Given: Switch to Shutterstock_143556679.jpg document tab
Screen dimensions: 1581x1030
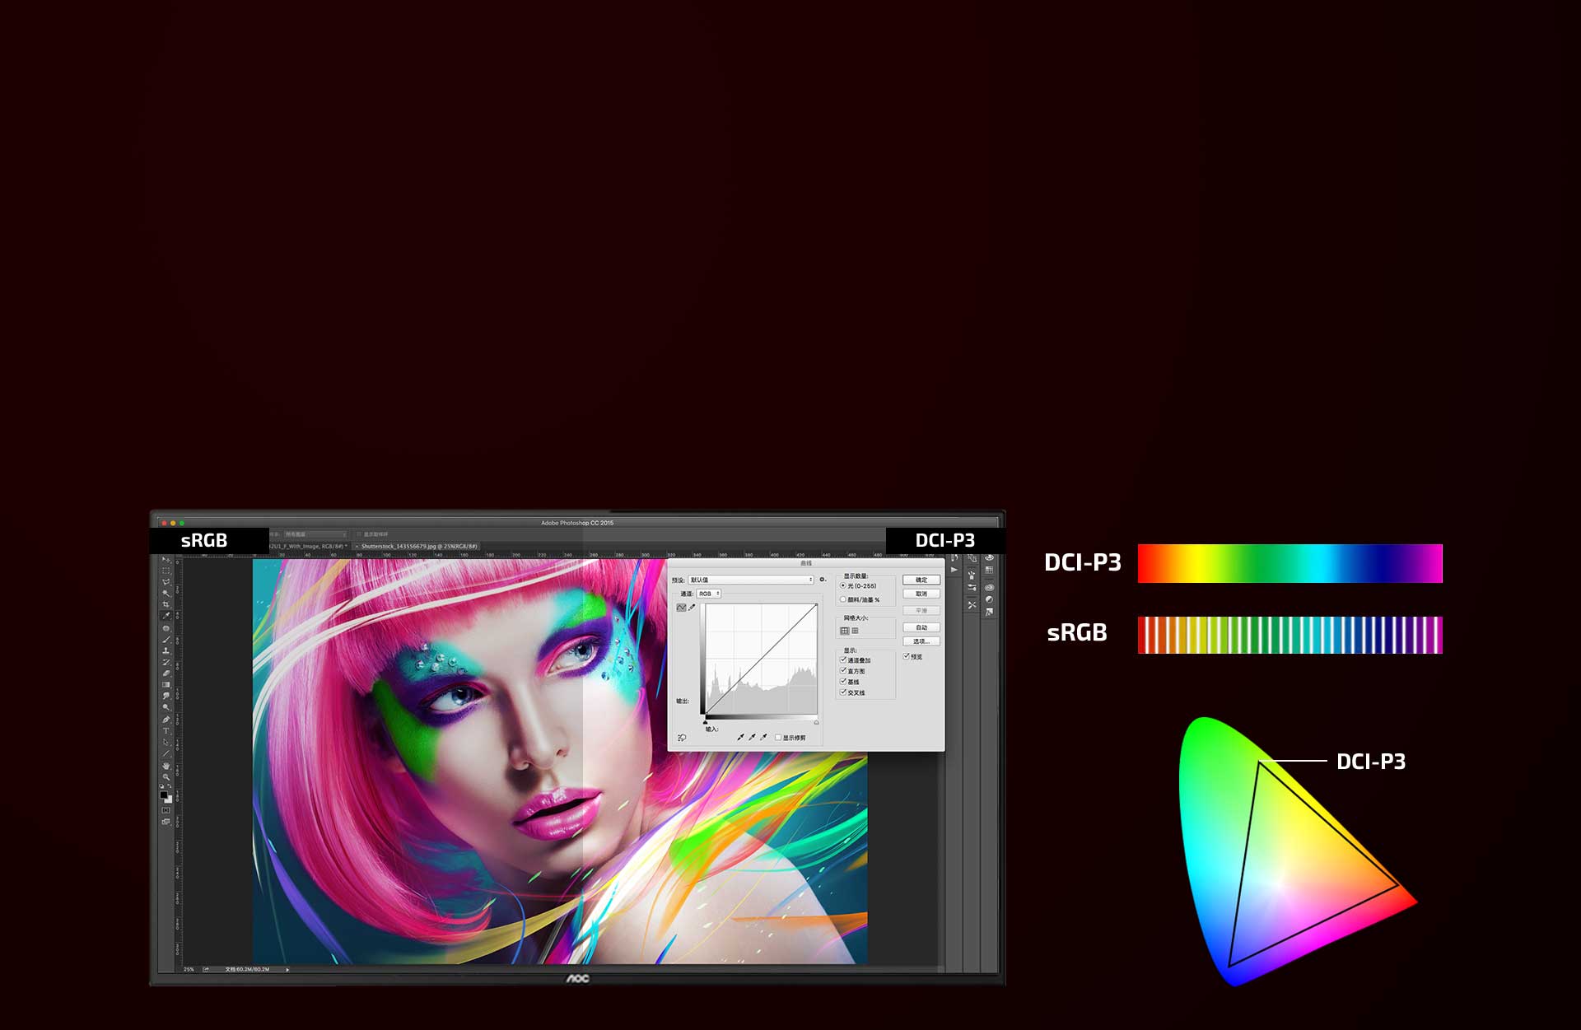Looking at the screenshot, I should click(x=416, y=547).
